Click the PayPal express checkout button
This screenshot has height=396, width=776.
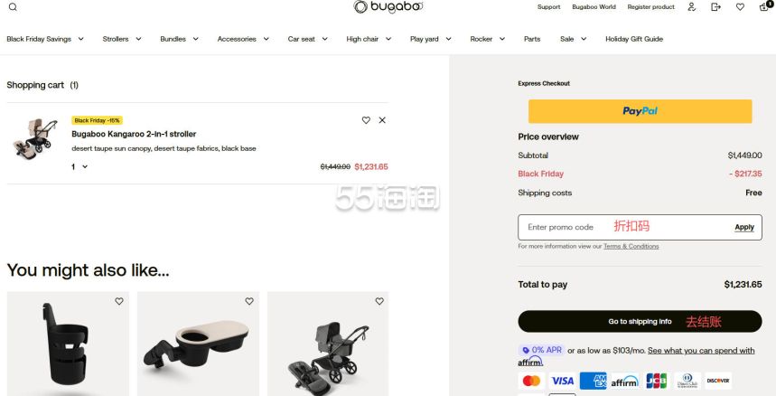(x=640, y=111)
